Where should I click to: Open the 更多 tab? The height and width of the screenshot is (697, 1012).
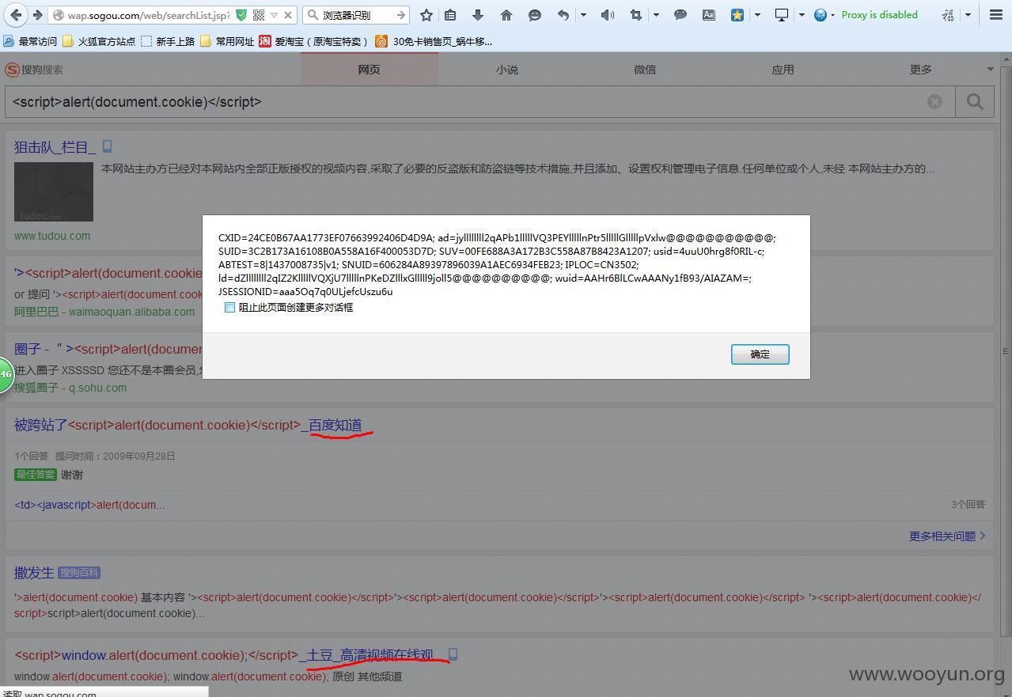coord(921,70)
